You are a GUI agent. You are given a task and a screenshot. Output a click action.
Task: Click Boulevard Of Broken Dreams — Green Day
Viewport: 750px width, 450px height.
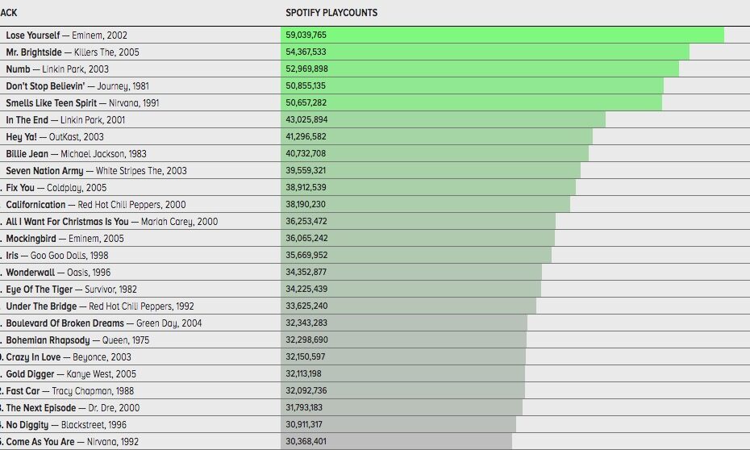point(104,323)
